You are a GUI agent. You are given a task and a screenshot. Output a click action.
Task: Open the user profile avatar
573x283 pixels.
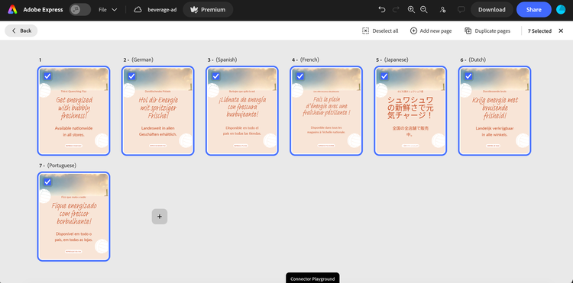pyautogui.click(x=561, y=10)
